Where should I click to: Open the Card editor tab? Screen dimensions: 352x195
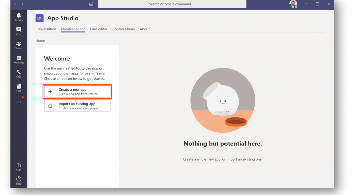pyautogui.click(x=99, y=29)
